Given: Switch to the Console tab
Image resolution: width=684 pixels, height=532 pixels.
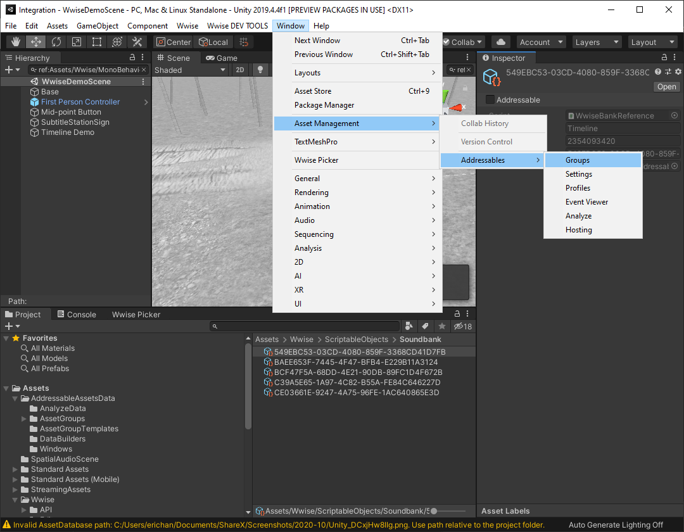Looking at the screenshot, I should (x=76, y=314).
